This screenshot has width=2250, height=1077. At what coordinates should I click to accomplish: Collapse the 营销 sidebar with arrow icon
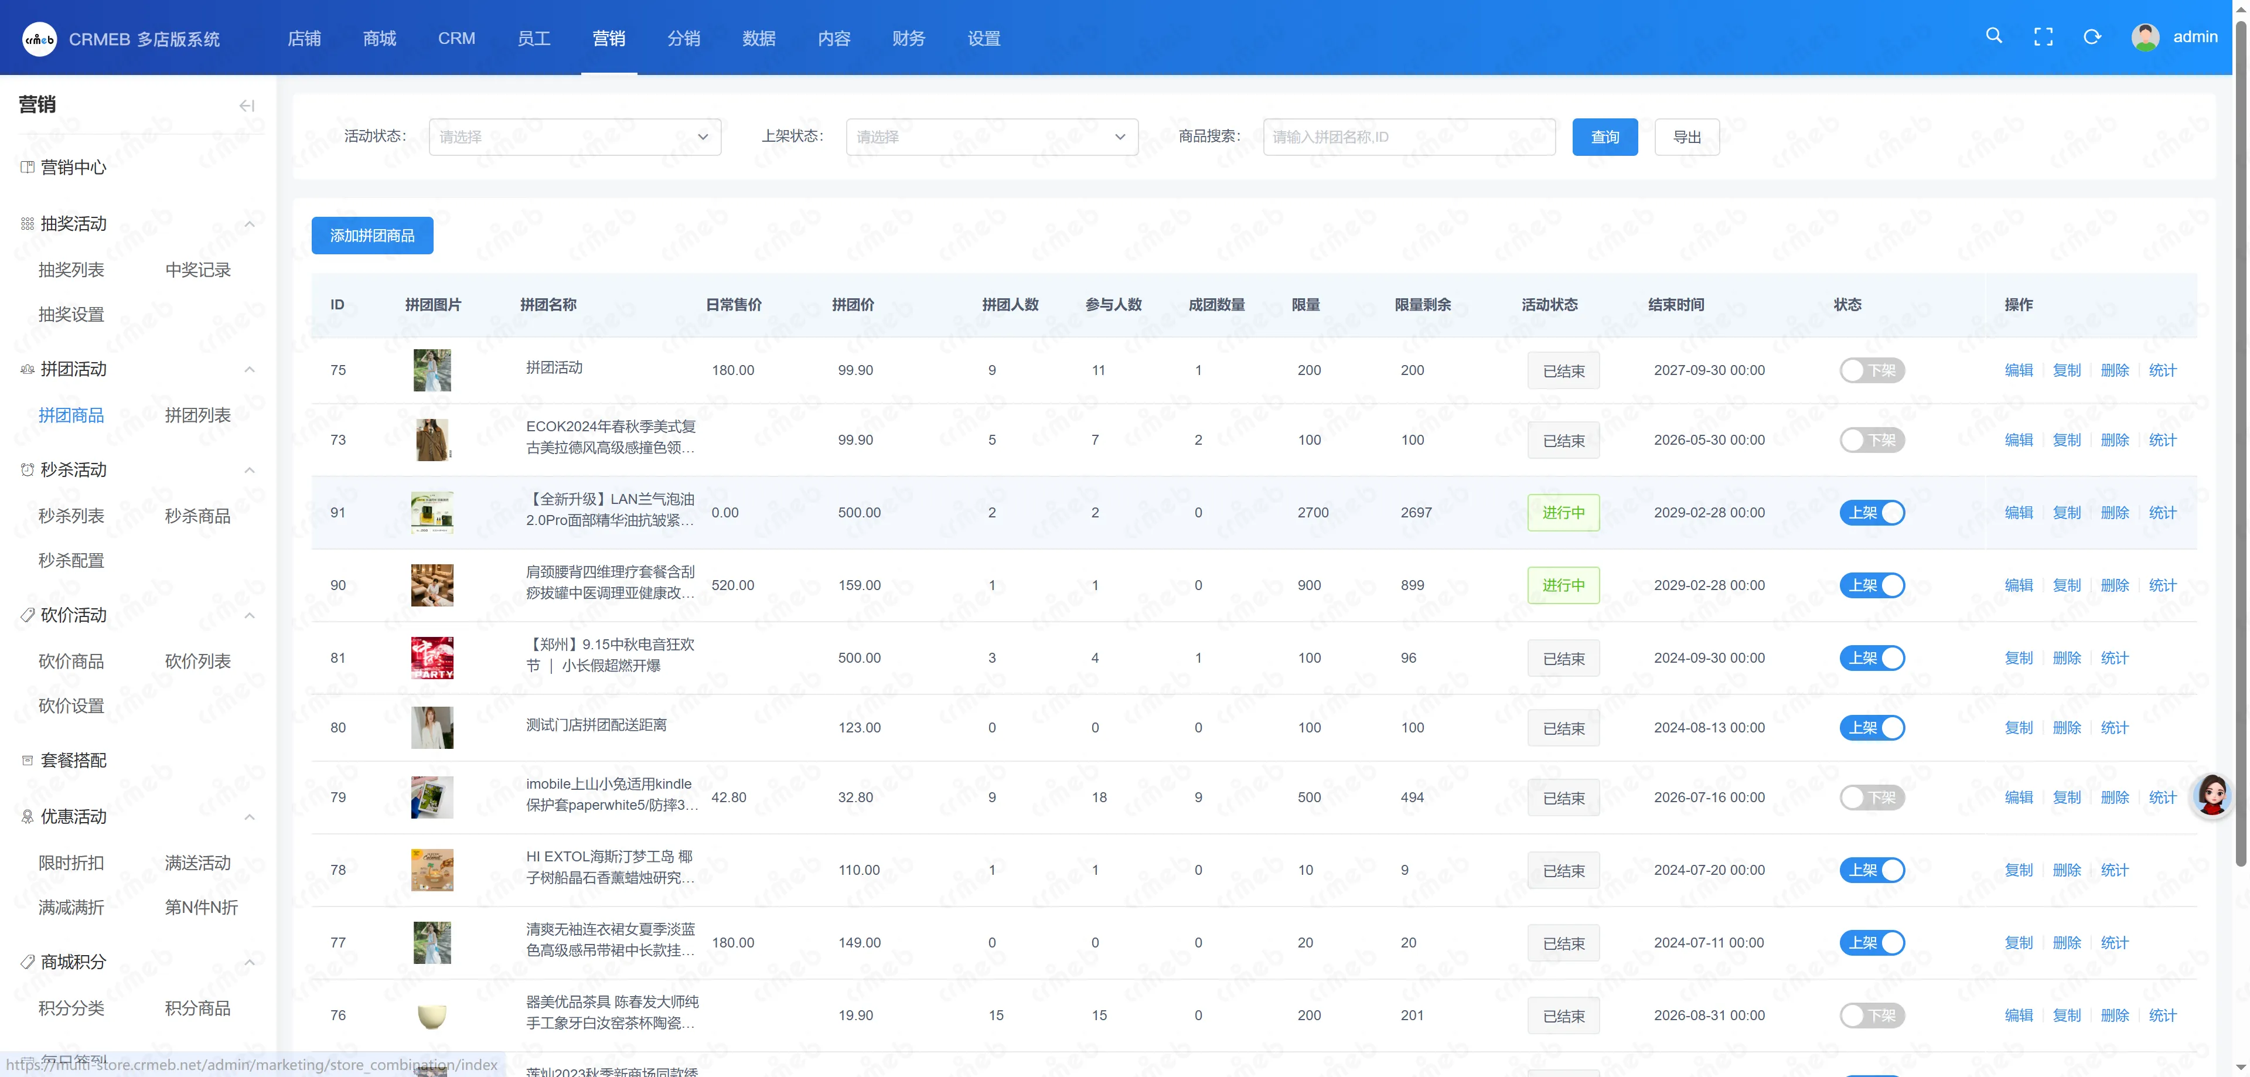point(247,105)
